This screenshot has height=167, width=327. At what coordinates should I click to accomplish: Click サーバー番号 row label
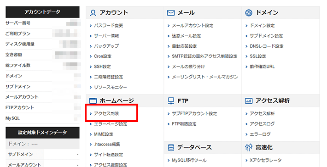[x=18, y=23]
